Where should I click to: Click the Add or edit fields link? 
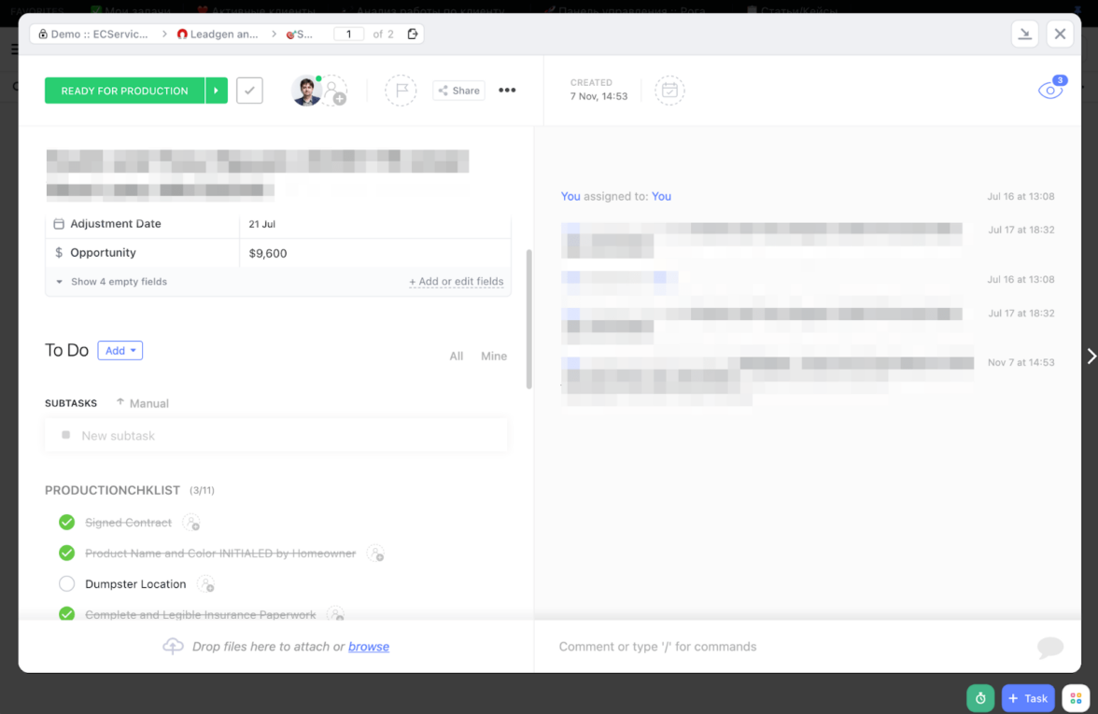click(456, 282)
